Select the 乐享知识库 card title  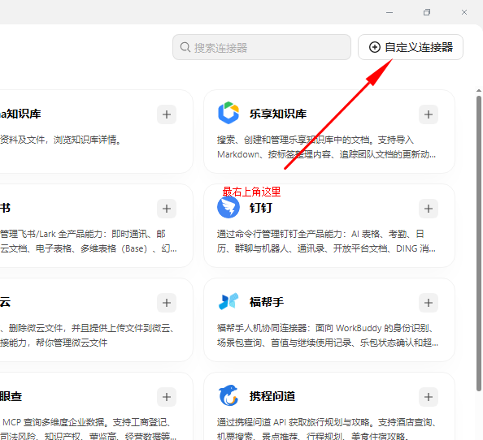(278, 114)
